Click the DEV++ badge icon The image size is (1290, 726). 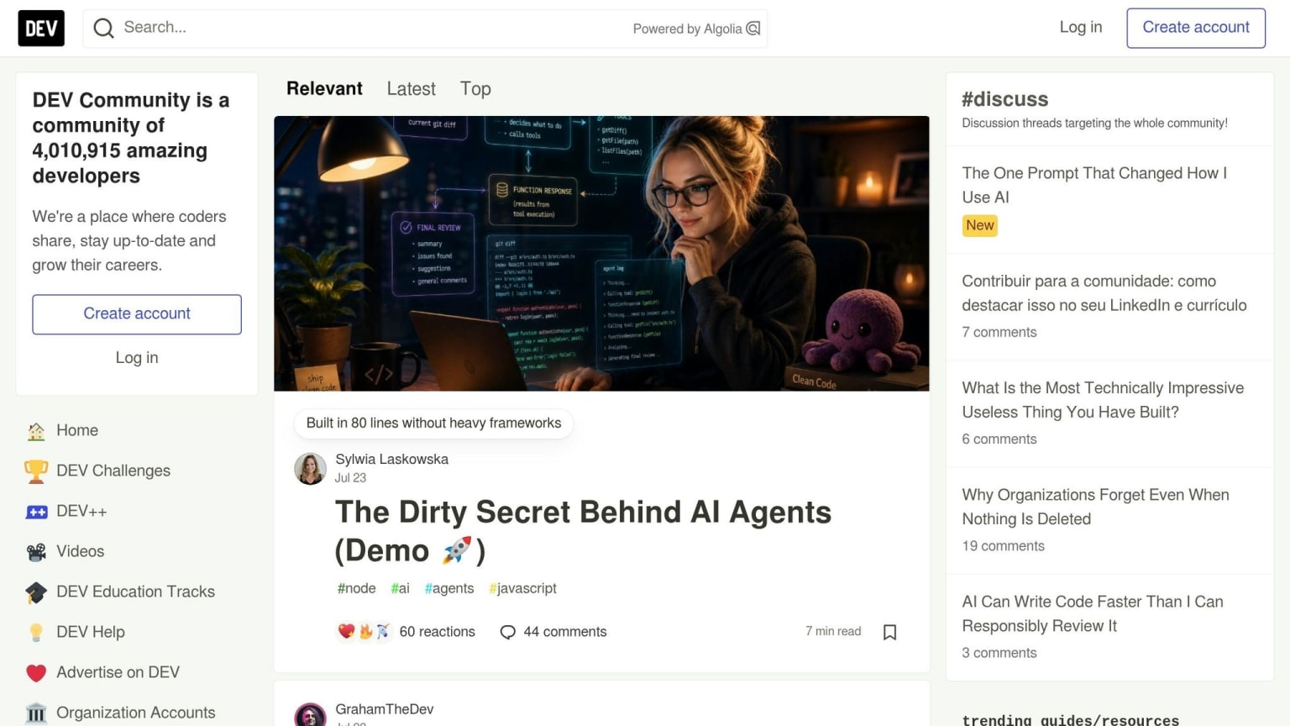(x=36, y=512)
